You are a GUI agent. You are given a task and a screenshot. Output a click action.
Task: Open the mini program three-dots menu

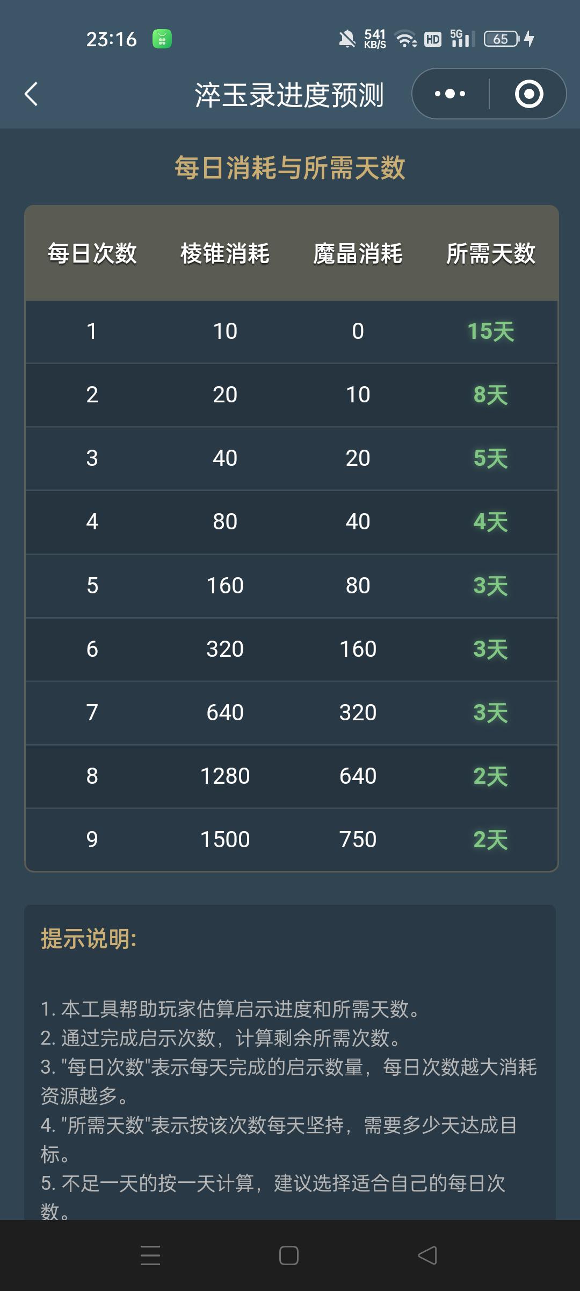click(x=450, y=94)
